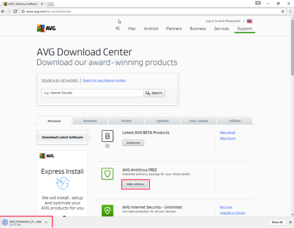This screenshot has height=228, width=294.
Task: Switch to the Mobile tab
Action: [126, 121]
